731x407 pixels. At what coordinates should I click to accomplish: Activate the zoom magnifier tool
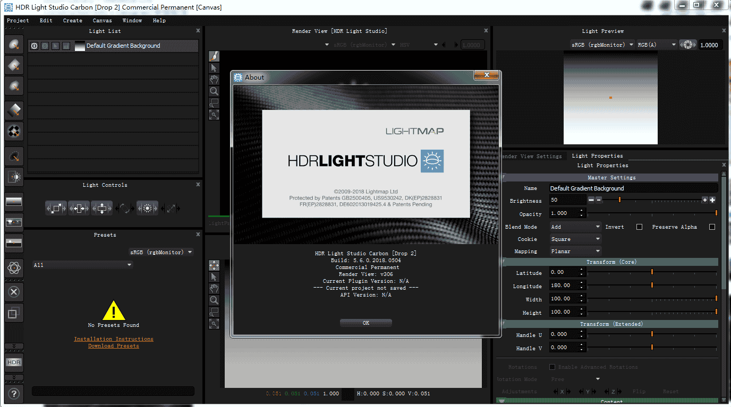(214, 91)
